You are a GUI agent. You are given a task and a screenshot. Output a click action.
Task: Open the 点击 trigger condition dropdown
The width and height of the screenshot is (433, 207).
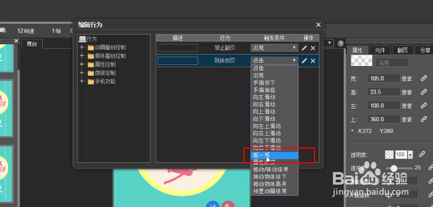(274, 61)
